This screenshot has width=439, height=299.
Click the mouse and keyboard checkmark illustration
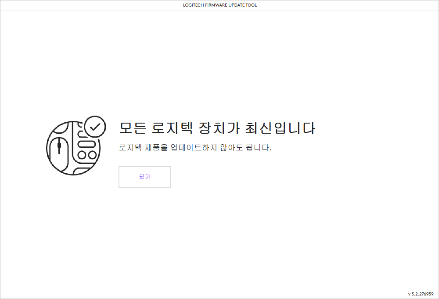point(76,146)
